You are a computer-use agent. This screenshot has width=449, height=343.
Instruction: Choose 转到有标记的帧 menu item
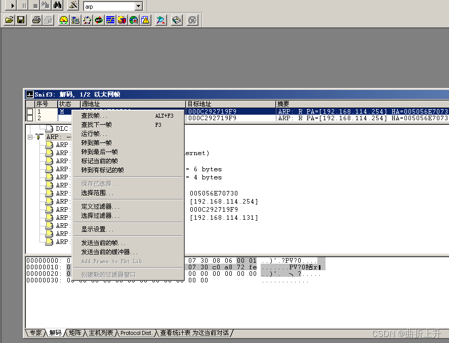[x=128, y=170]
